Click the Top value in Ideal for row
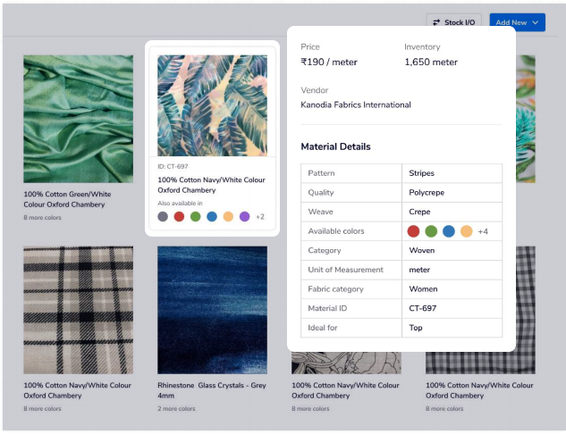 coord(416,328)
